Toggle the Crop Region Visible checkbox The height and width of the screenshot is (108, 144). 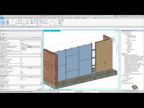[21, 59]
